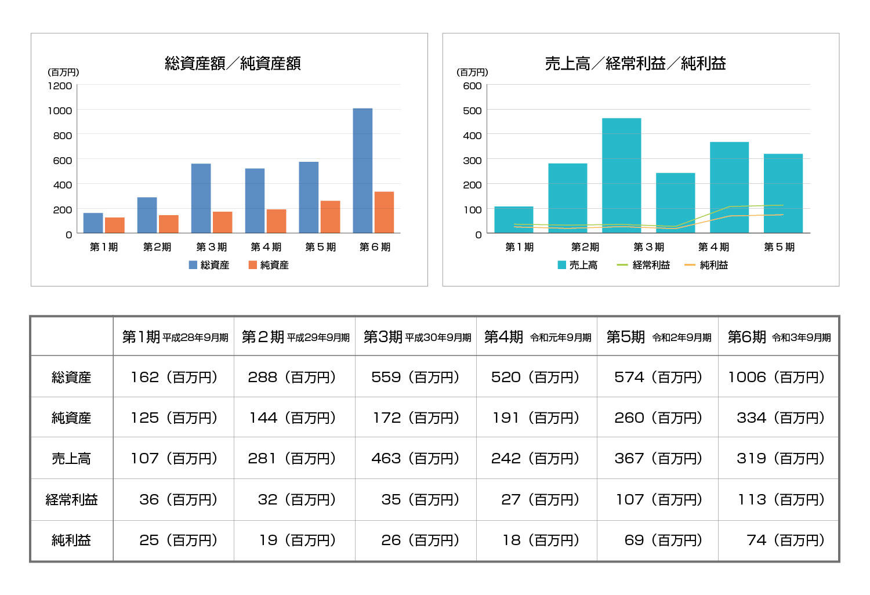This screenshot has width=870, height=595.
Task: Click the 第5期 axis label in sales chart
Action: [x=779, y=247]
